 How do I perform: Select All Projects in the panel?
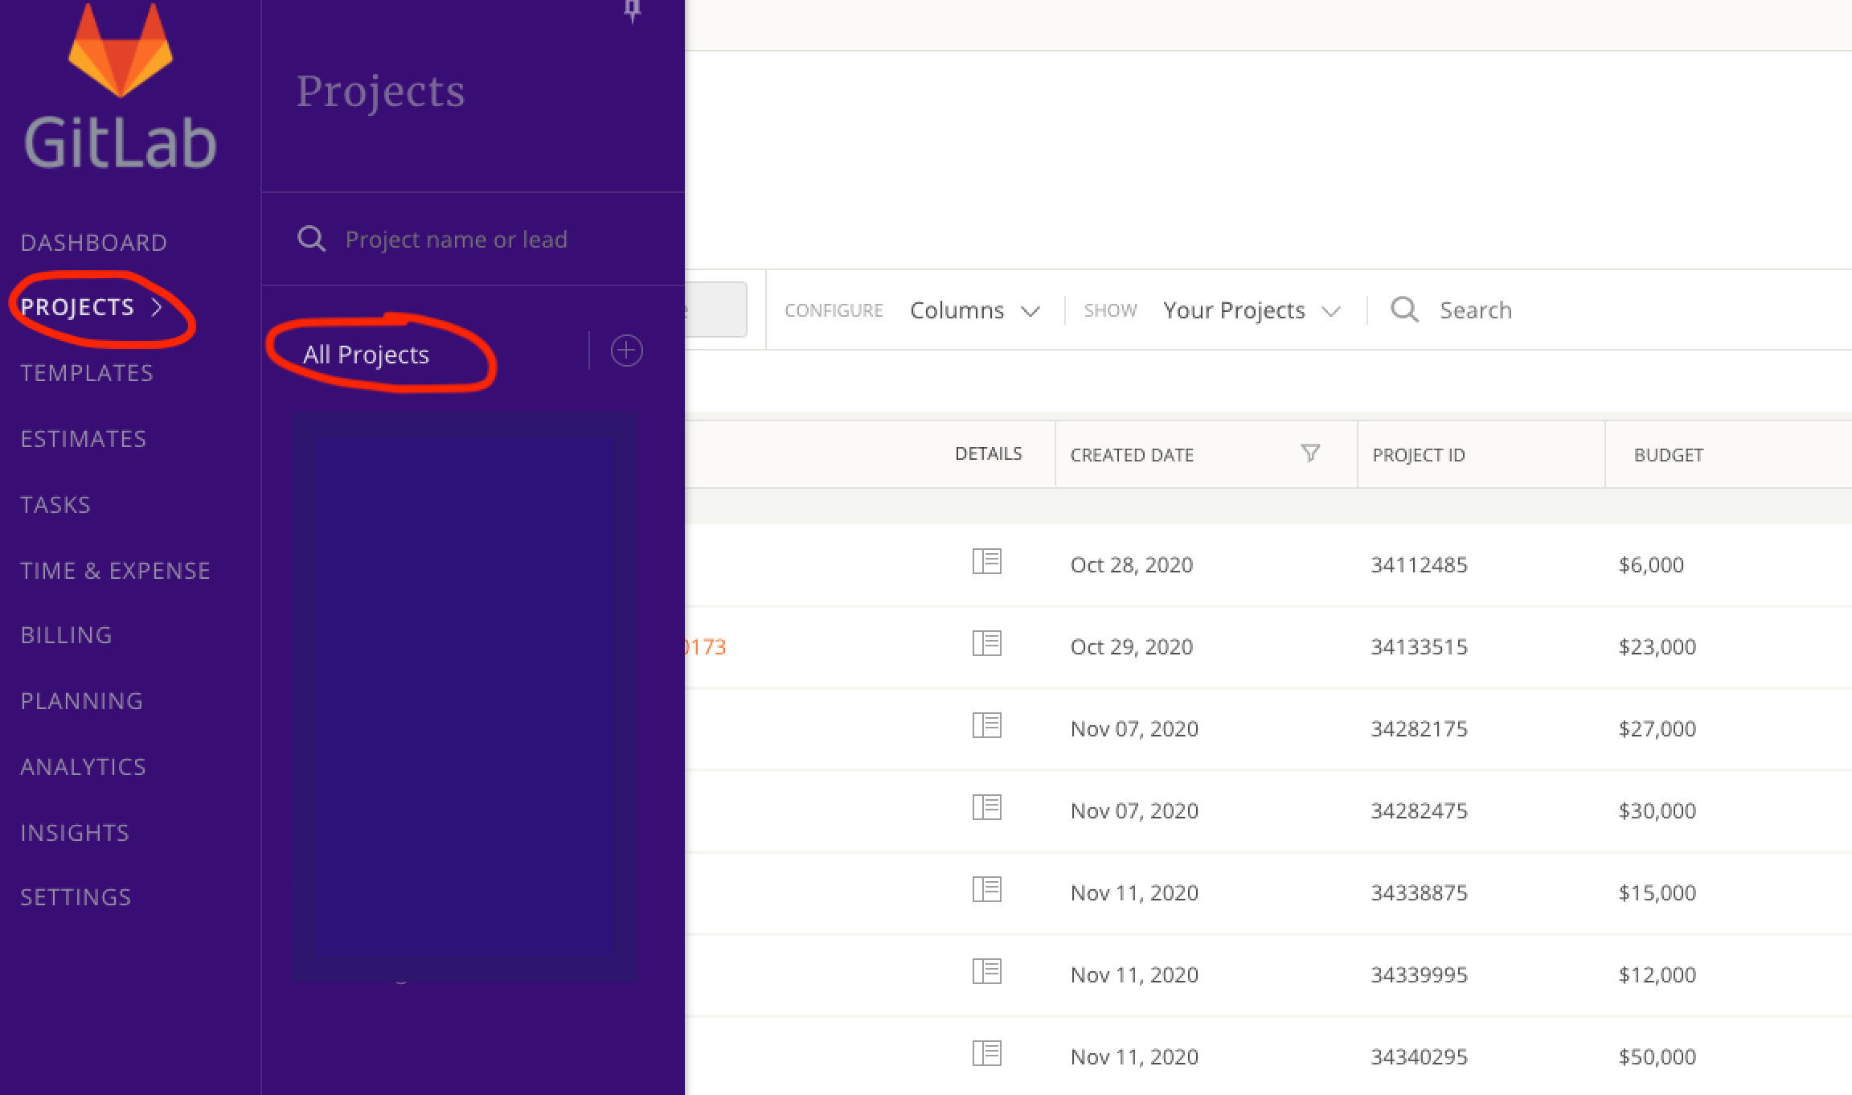coord(366,355)
